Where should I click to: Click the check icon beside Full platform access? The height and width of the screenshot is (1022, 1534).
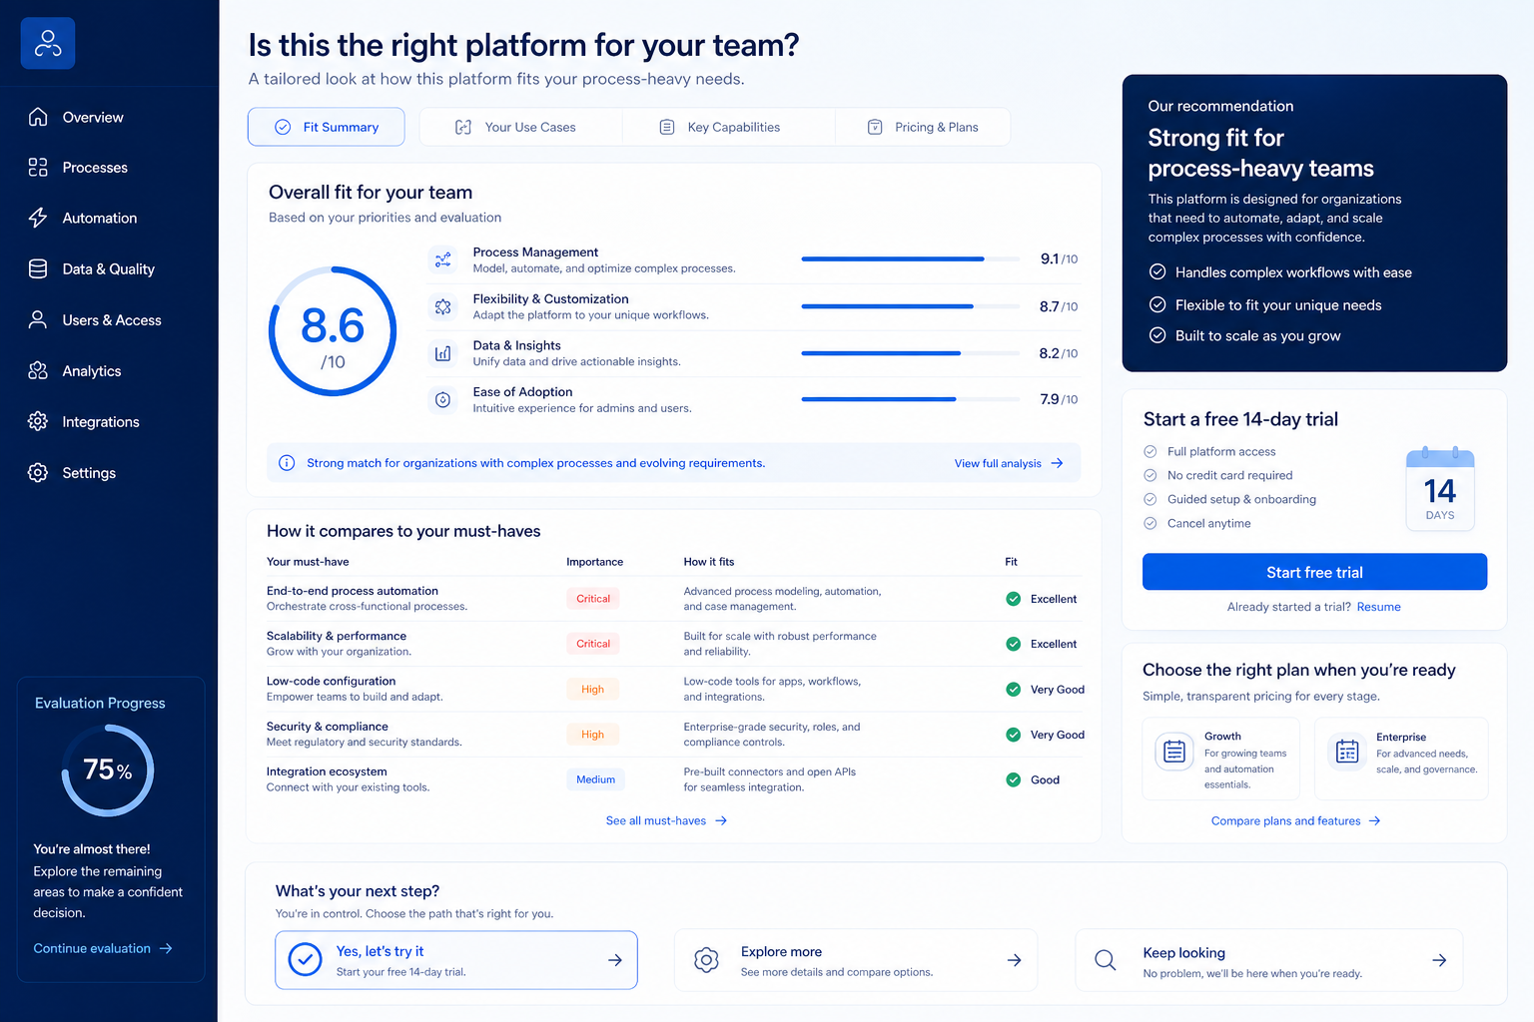tap(1150, 451)
